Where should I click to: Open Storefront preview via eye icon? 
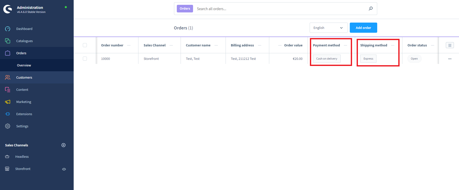click(x=64, y=169)
